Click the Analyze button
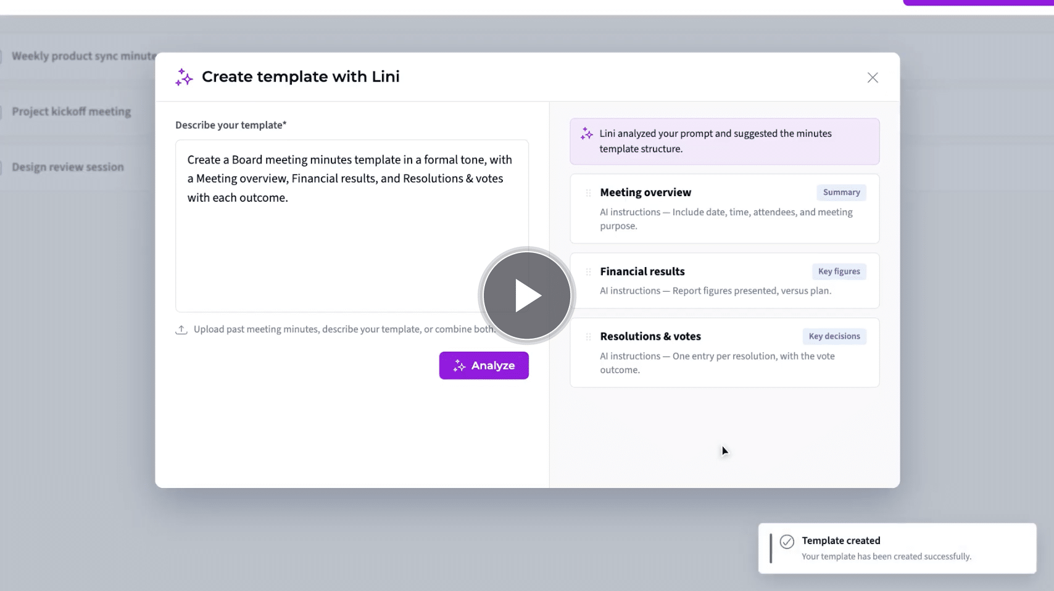 (x=484, y=365)
